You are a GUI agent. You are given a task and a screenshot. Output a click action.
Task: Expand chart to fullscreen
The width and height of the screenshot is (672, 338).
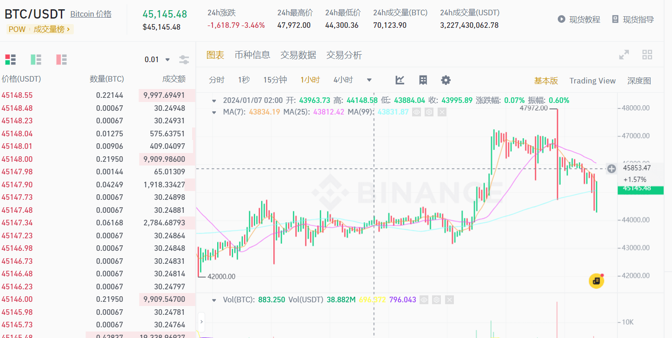point(624,54)
